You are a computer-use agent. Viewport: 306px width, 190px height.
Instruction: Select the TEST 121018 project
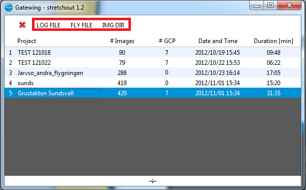34,52
